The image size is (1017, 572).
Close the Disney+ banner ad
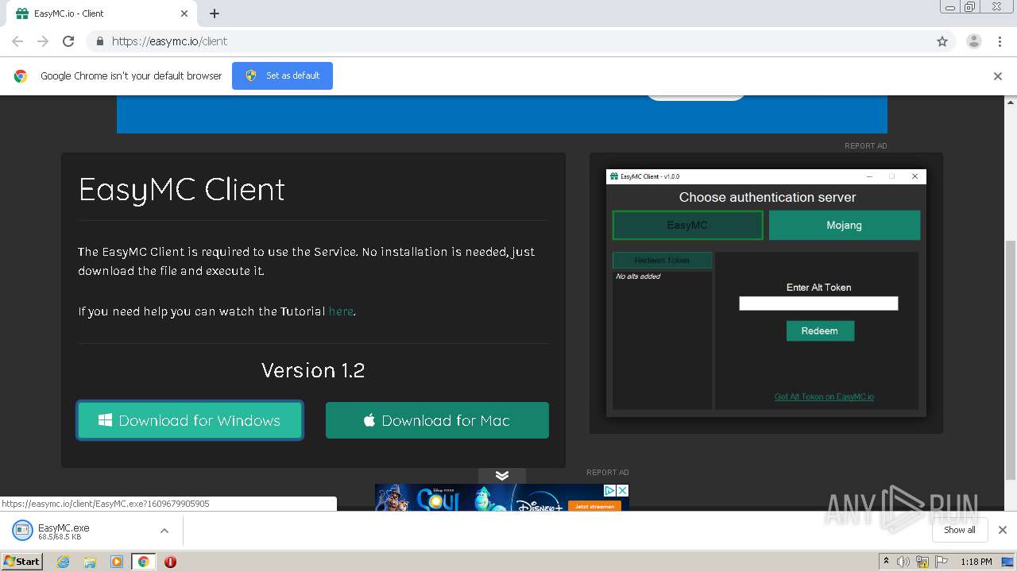[x=623, y=490]
